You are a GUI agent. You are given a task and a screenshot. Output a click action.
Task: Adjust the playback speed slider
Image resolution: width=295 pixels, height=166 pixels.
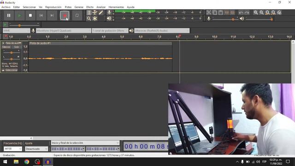pyautogui.click(x=24, y=24)
